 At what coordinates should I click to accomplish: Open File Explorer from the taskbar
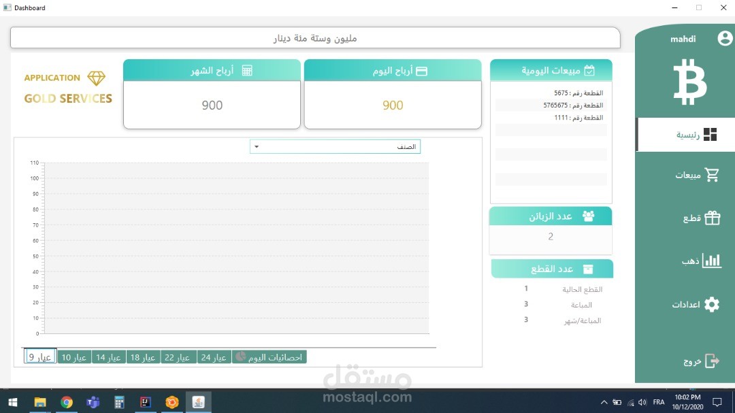[x=40, y=402]
